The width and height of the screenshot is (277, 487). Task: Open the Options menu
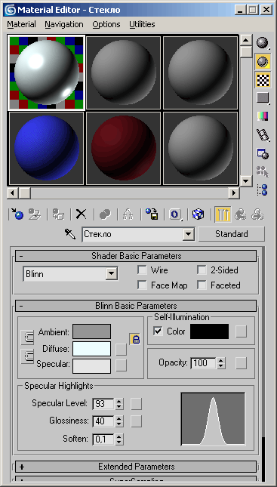(106, 24)
